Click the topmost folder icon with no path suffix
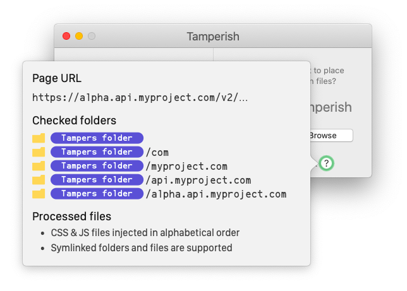The width and height of the screenshot is (407, 291). [39, 138]
